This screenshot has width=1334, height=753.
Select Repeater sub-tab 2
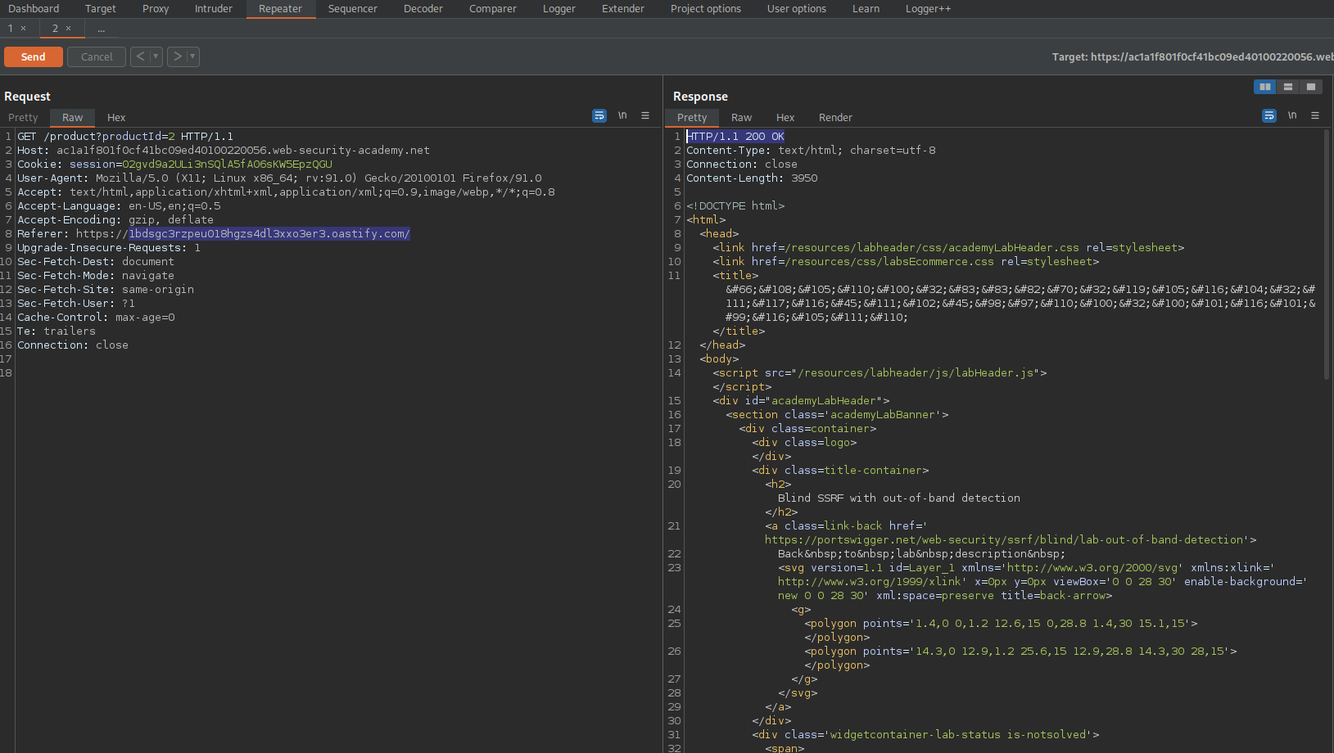[x=56, y=29]
